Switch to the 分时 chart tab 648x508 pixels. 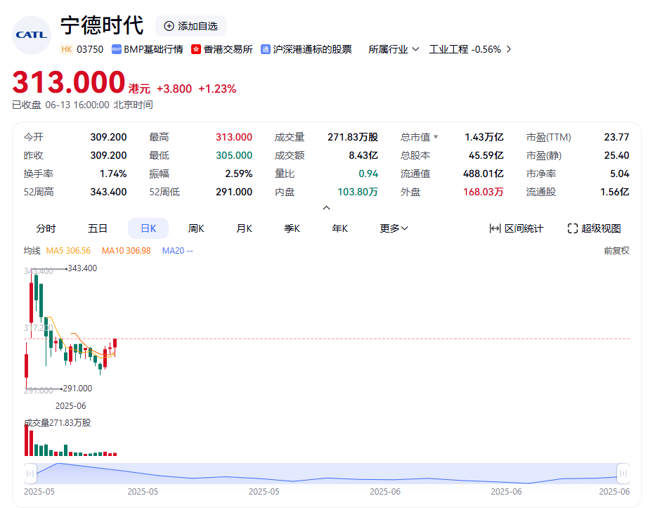pos(46,228)
